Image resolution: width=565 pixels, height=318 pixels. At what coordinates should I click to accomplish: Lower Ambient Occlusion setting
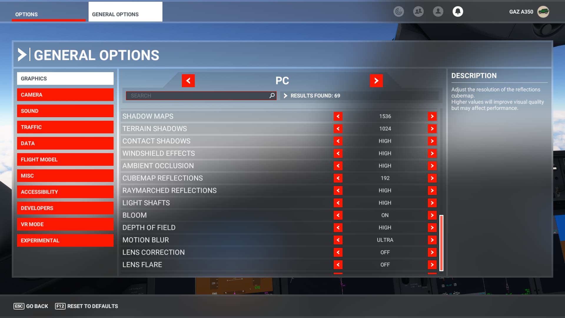point(338,166)
